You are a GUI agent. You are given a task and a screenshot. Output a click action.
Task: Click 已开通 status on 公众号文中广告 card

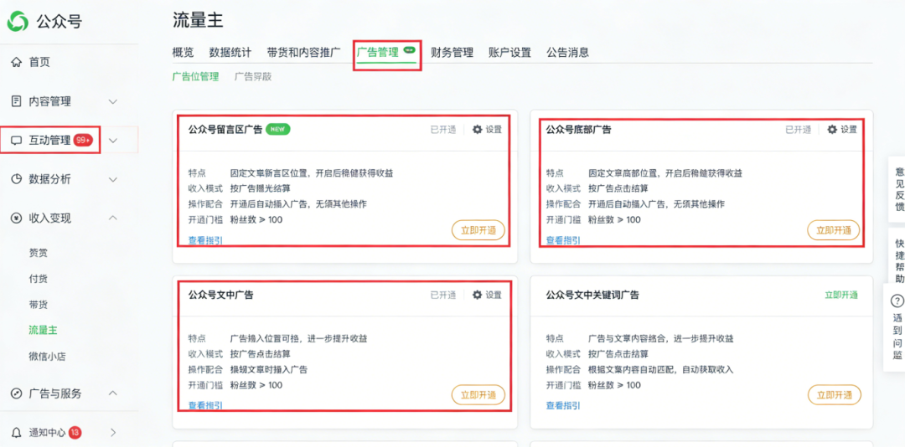click(443, 295)
